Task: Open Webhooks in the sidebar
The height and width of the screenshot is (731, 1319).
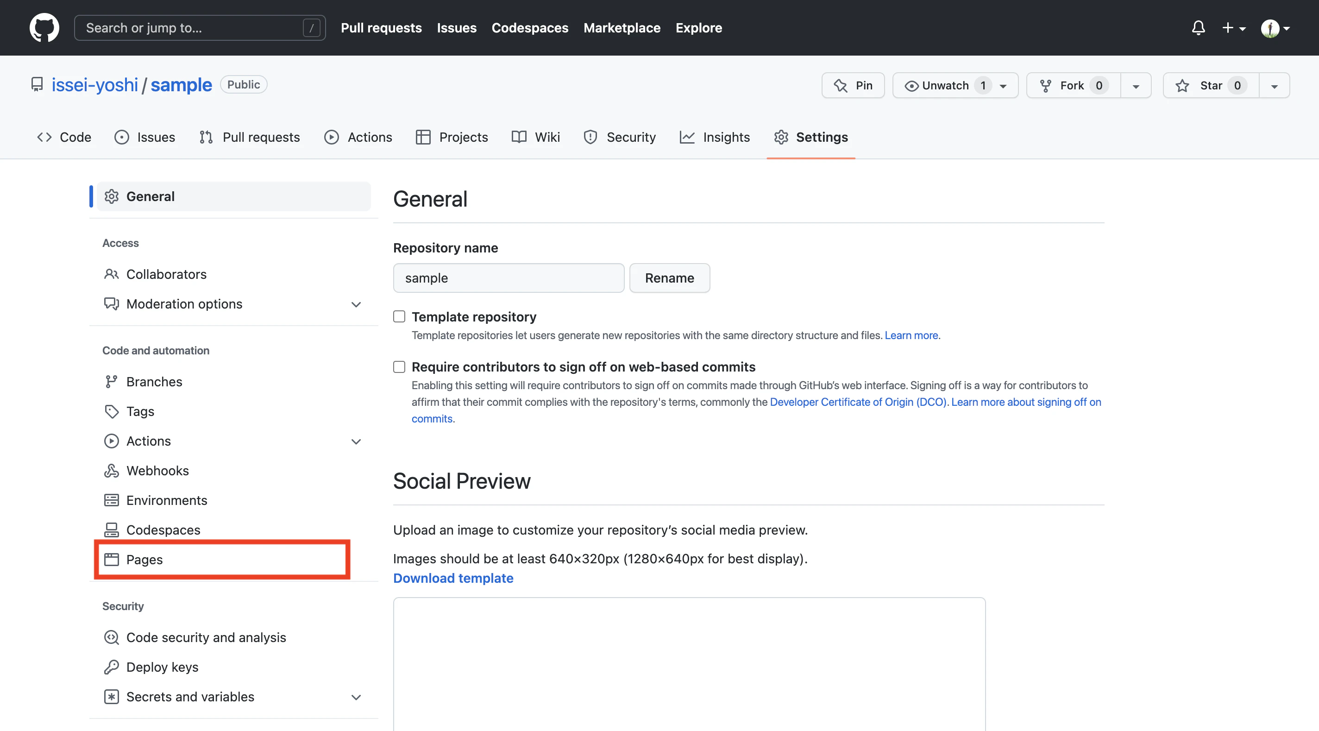Action: click(157, 470)
